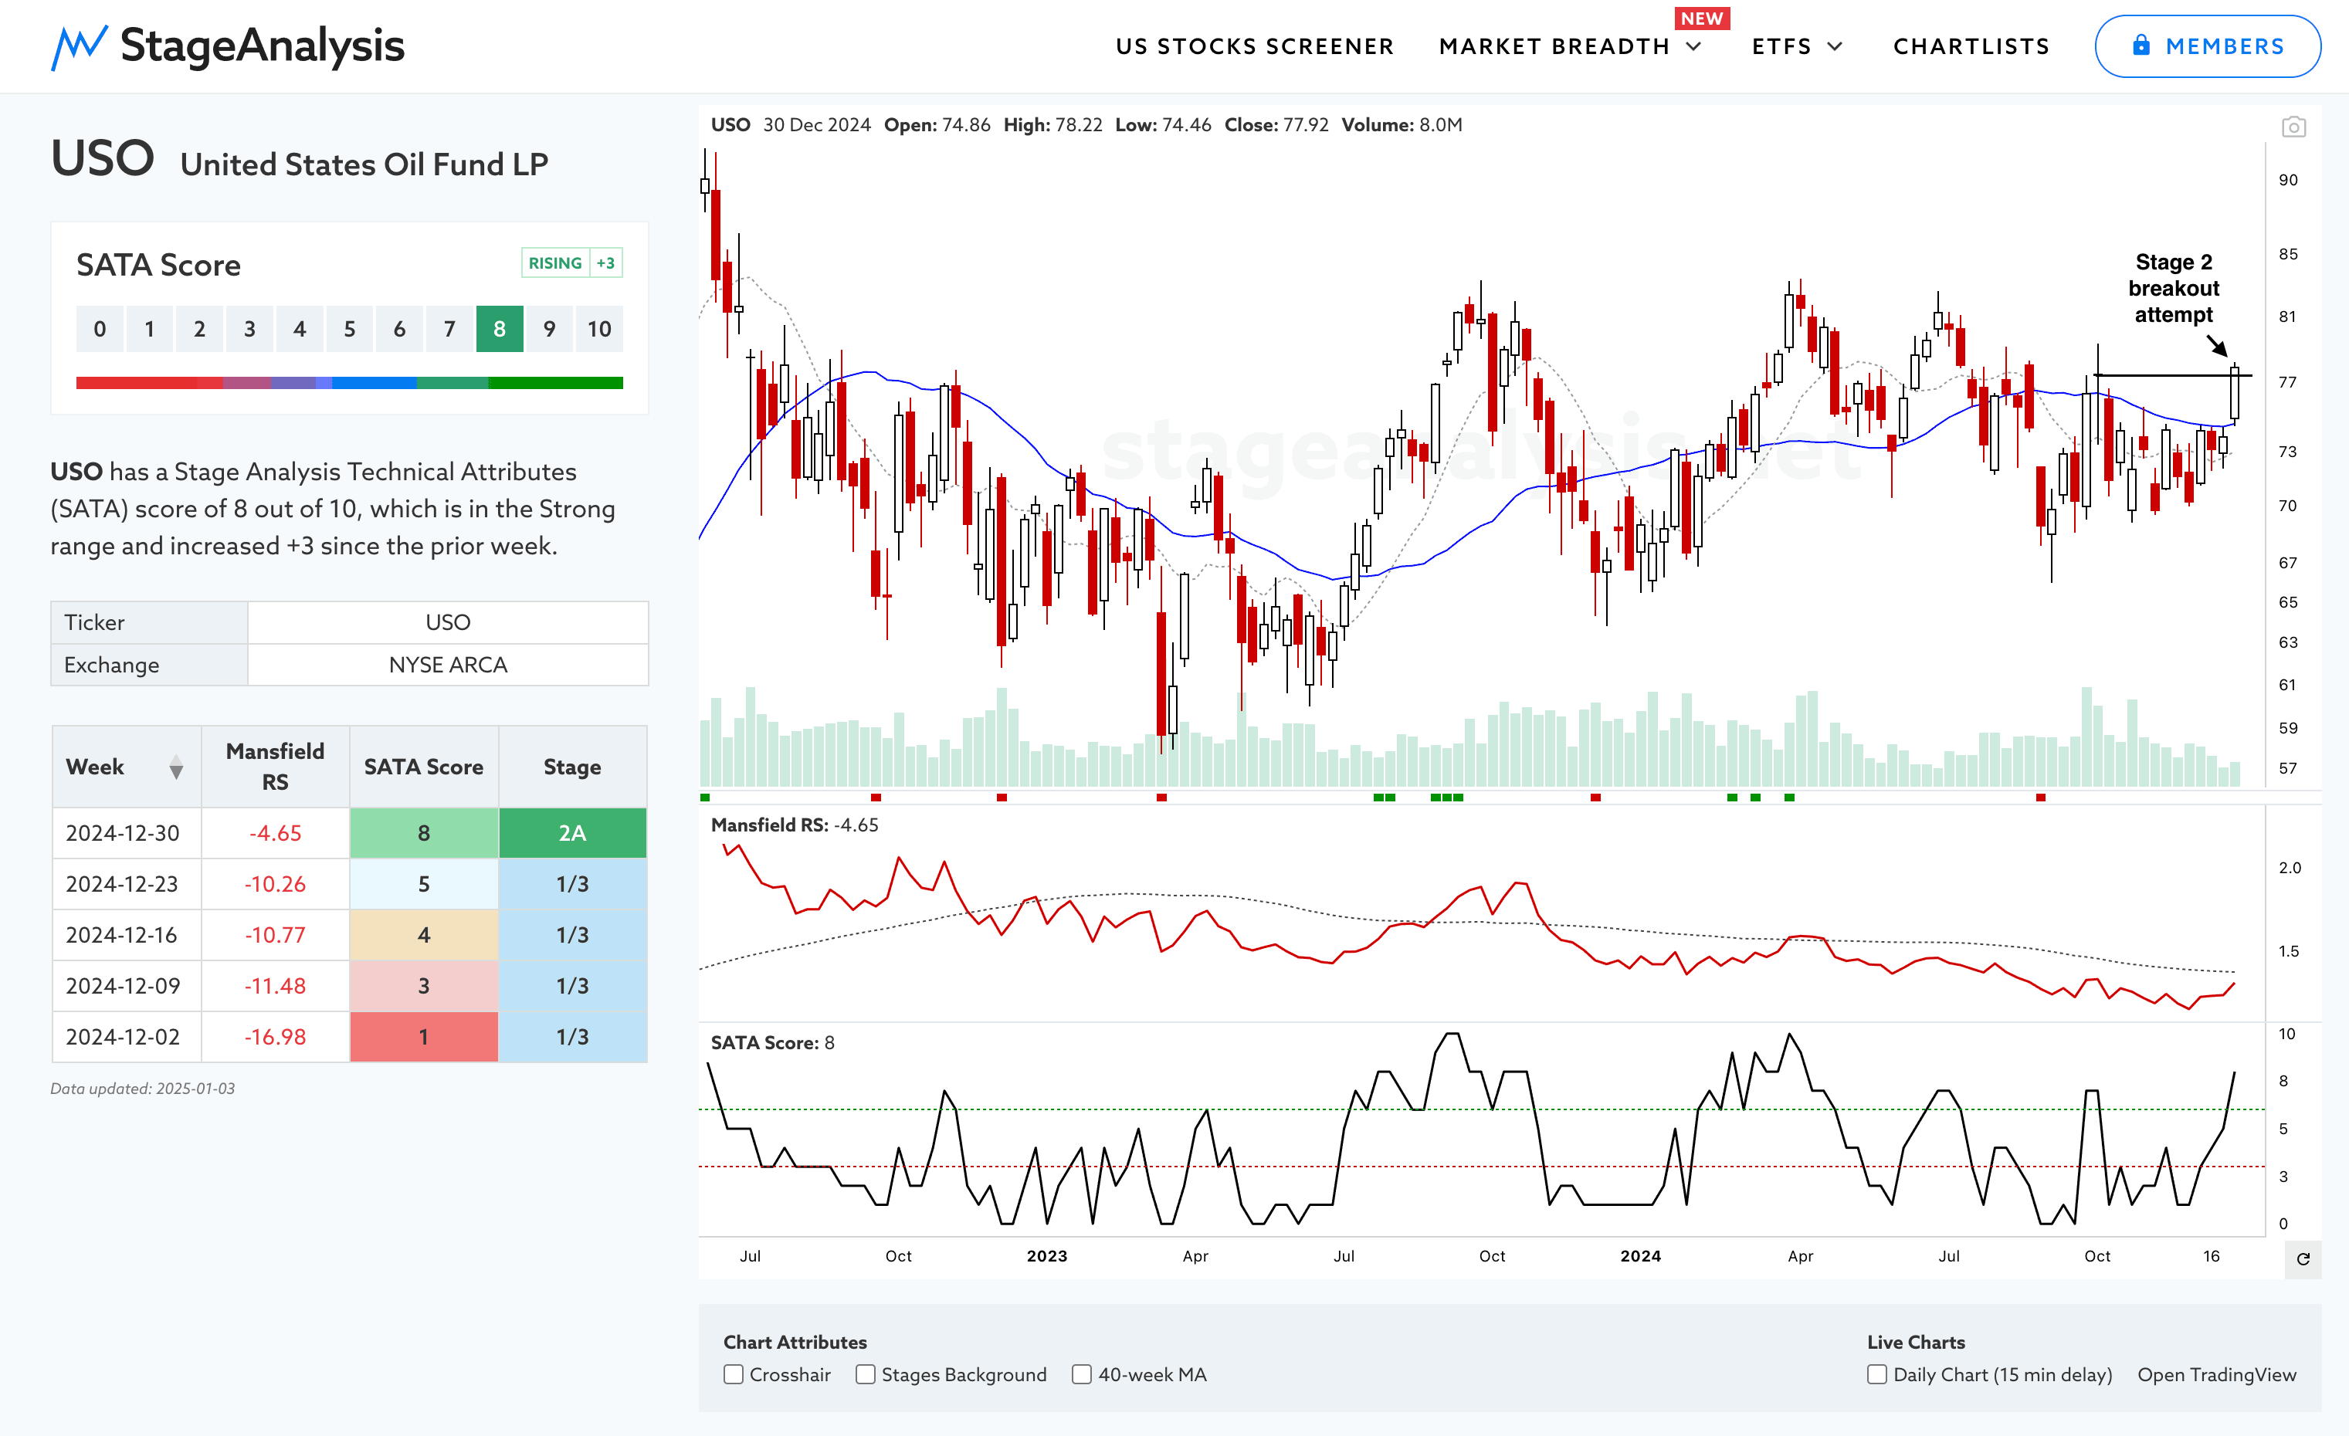Click the SATA score color gradient bar
The image size is (2349, 1436).
[x=349, y=383]
